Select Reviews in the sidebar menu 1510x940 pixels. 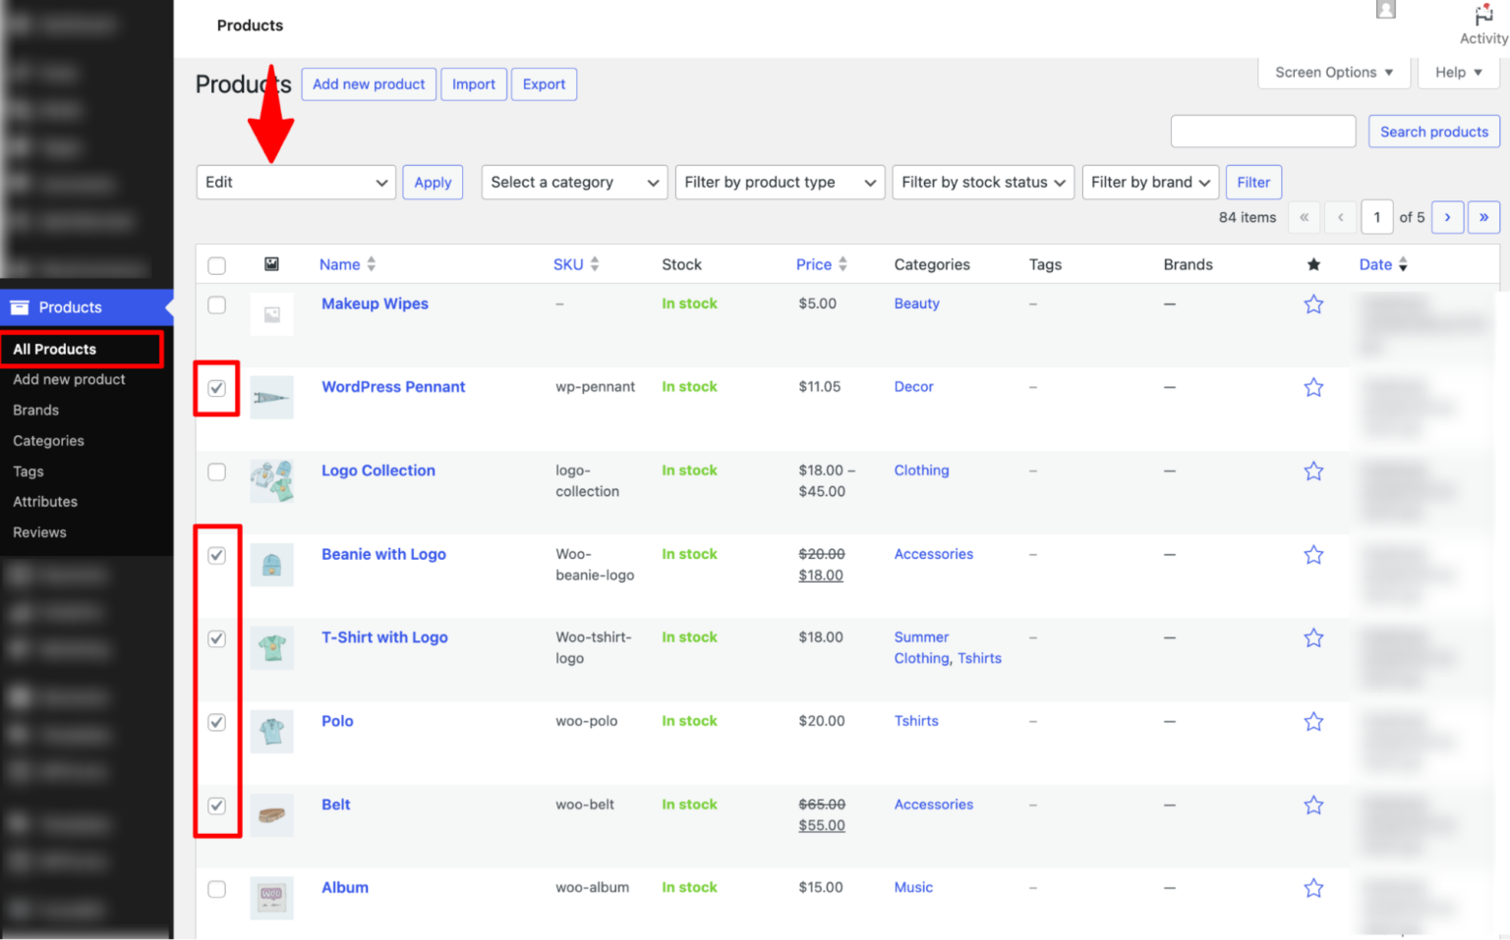39,531
